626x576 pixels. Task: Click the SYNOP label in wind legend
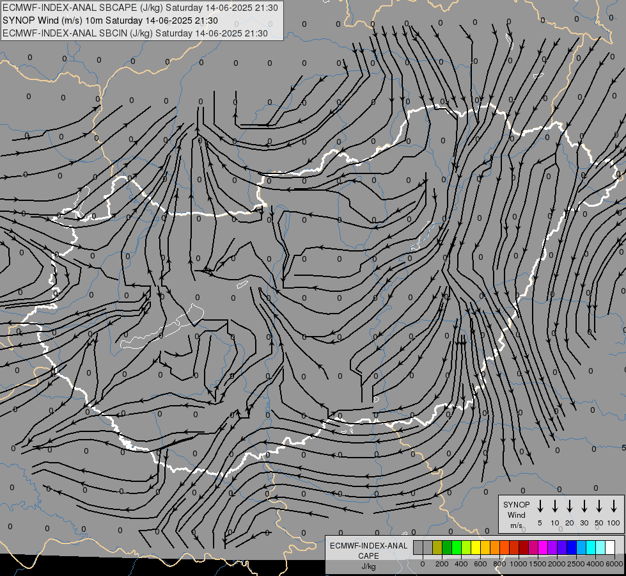click(x=516, y=504)
